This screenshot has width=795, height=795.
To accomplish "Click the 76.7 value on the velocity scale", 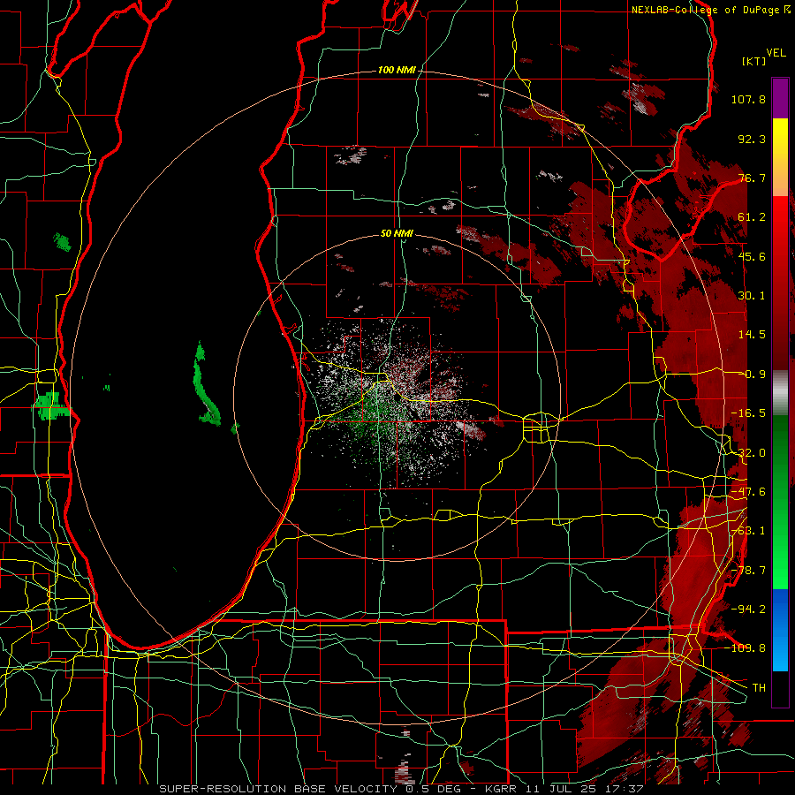I will click(x=752, y=178).
